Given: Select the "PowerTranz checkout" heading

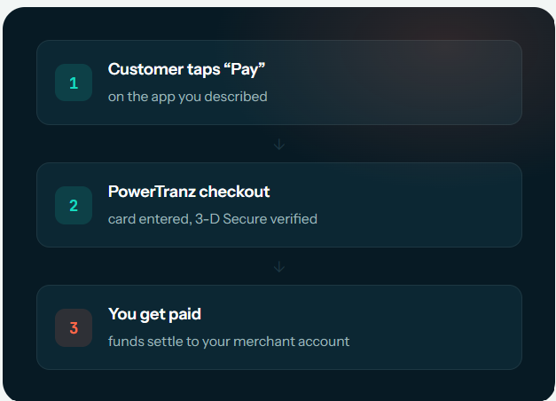Looking at the screenshot, I should (x=189, y=192).
